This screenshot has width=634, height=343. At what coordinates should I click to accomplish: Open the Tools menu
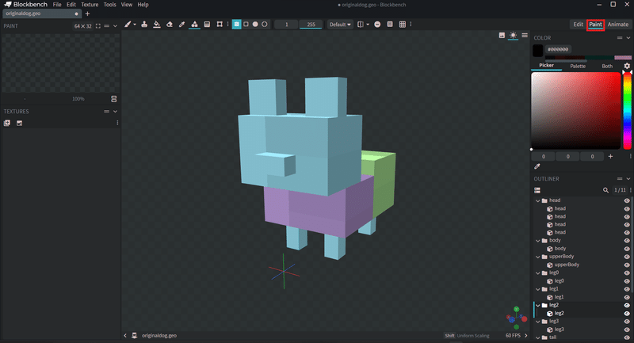[109, 5]
